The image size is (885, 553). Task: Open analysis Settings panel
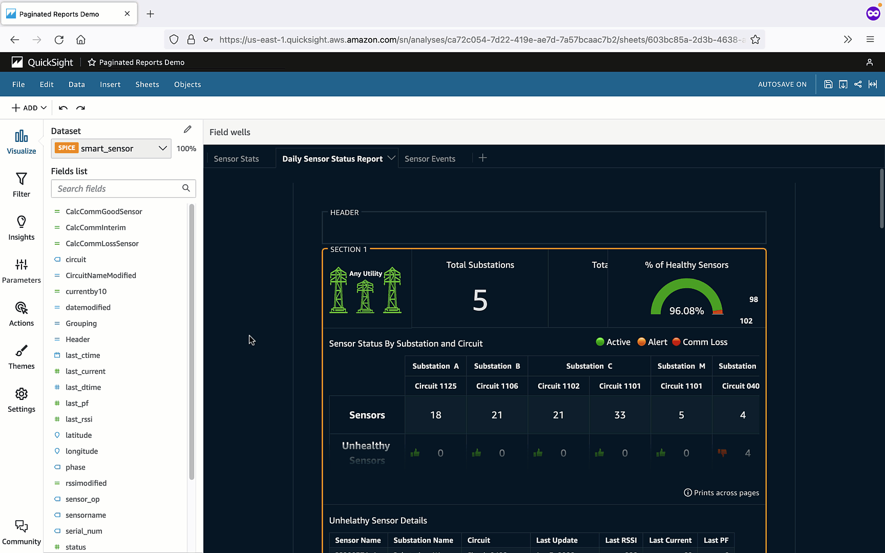click(x=22, y=400)
